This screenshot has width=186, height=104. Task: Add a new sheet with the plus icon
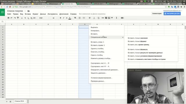coord(7,101)
